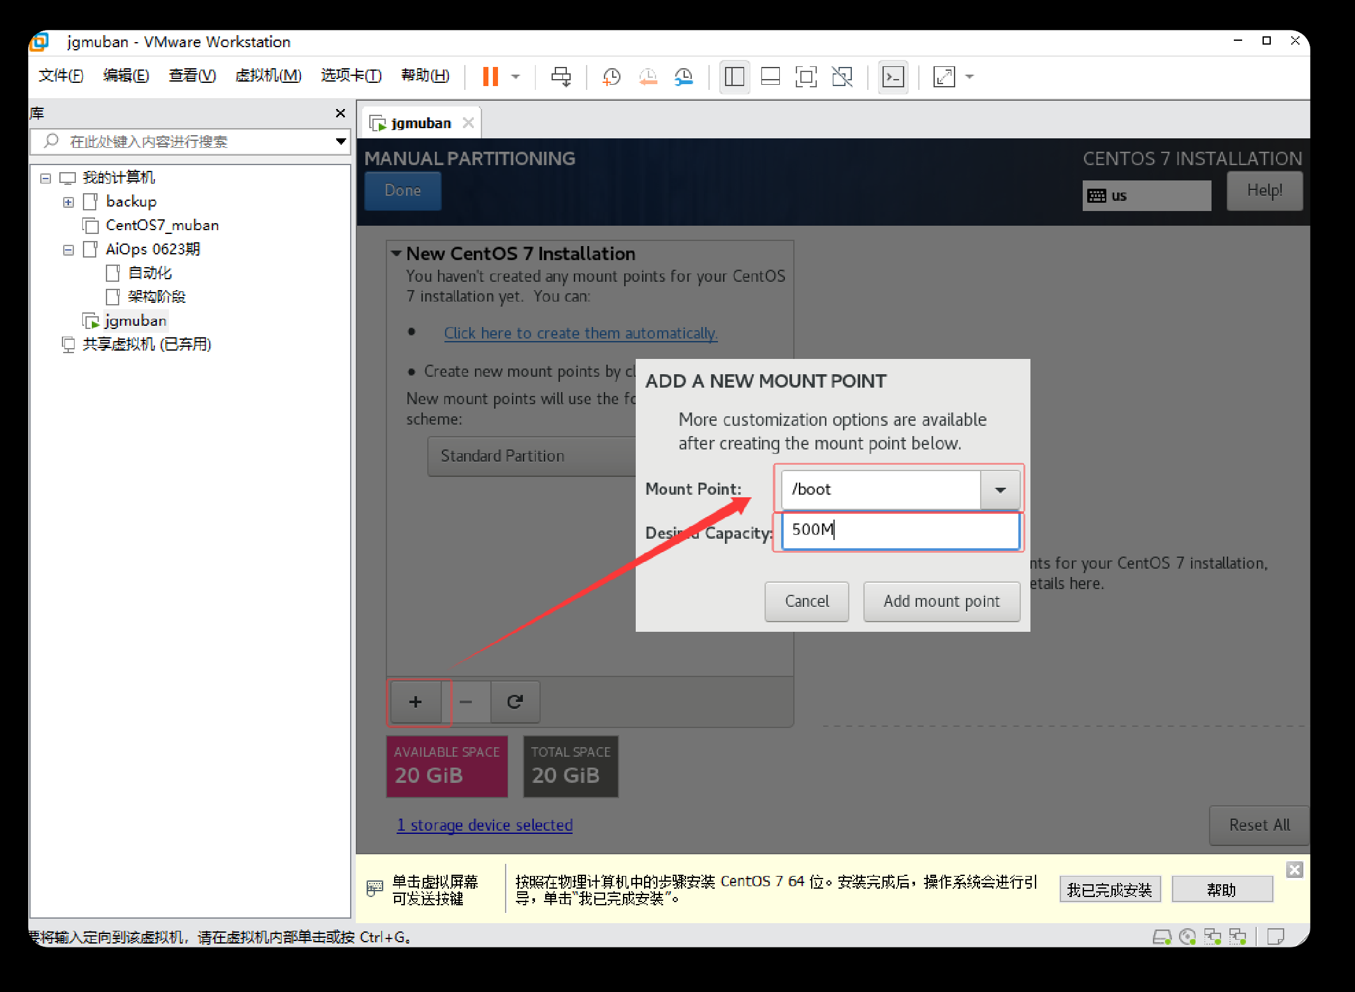Click the AVAILABLE SPACE 20 GiB box
This screenshot has width=1355, height=992.
[447, 766]
